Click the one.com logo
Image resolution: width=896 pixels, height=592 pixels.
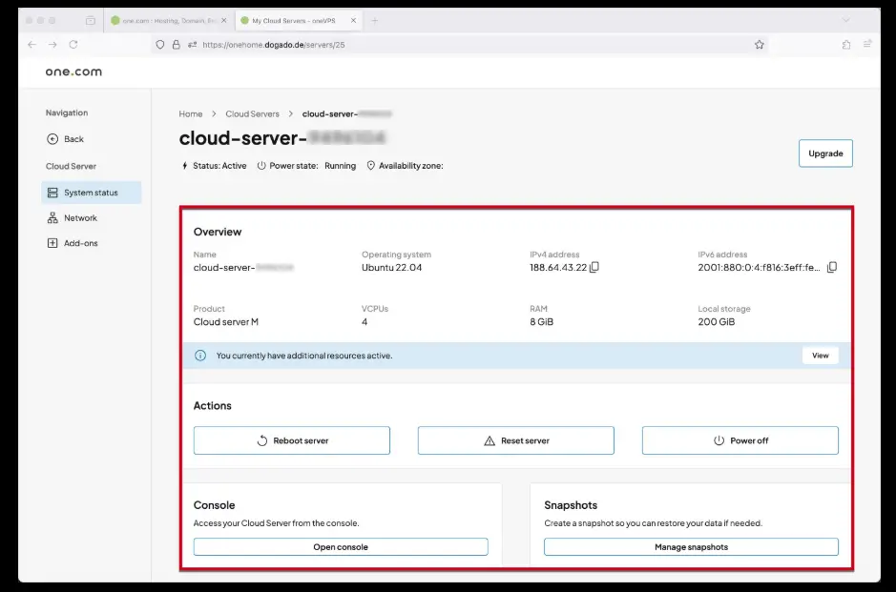click(73, 71)
